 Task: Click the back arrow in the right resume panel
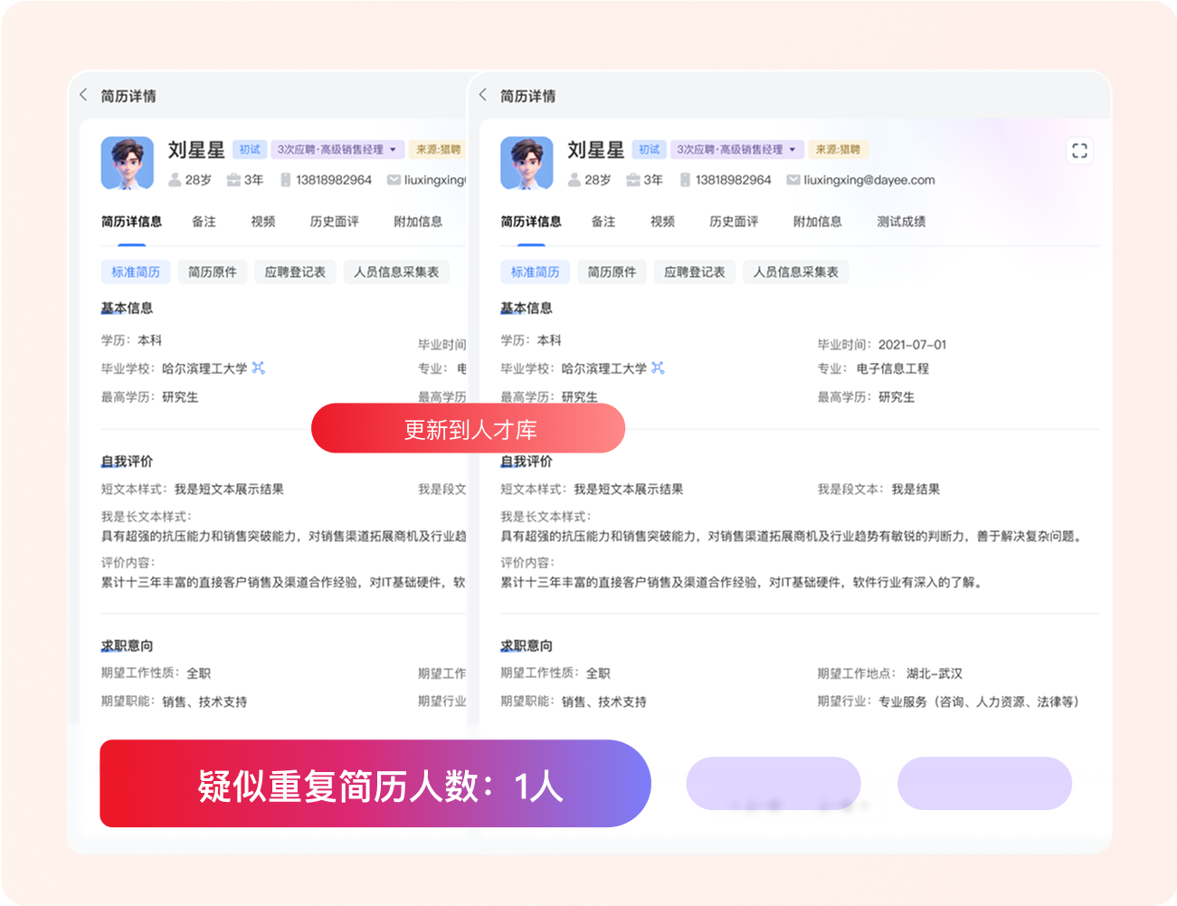click(483, 95)
